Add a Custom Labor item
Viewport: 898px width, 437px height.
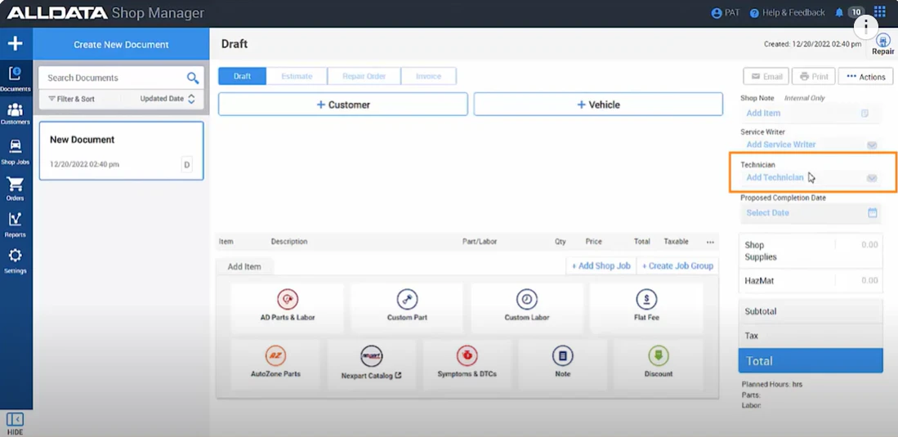coord(527,308)
